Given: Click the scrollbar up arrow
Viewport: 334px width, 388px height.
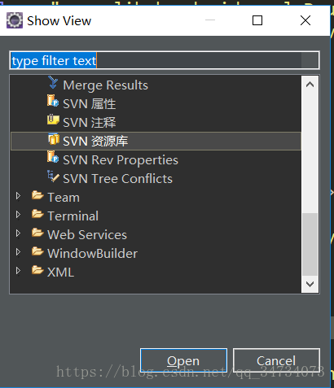Looking at the screenshot, I should (x=310, y=85).
